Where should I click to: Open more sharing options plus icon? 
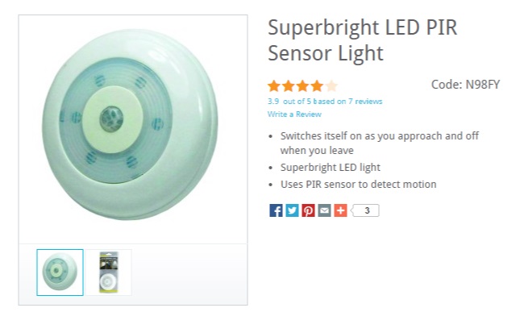[x=340, y=210]
